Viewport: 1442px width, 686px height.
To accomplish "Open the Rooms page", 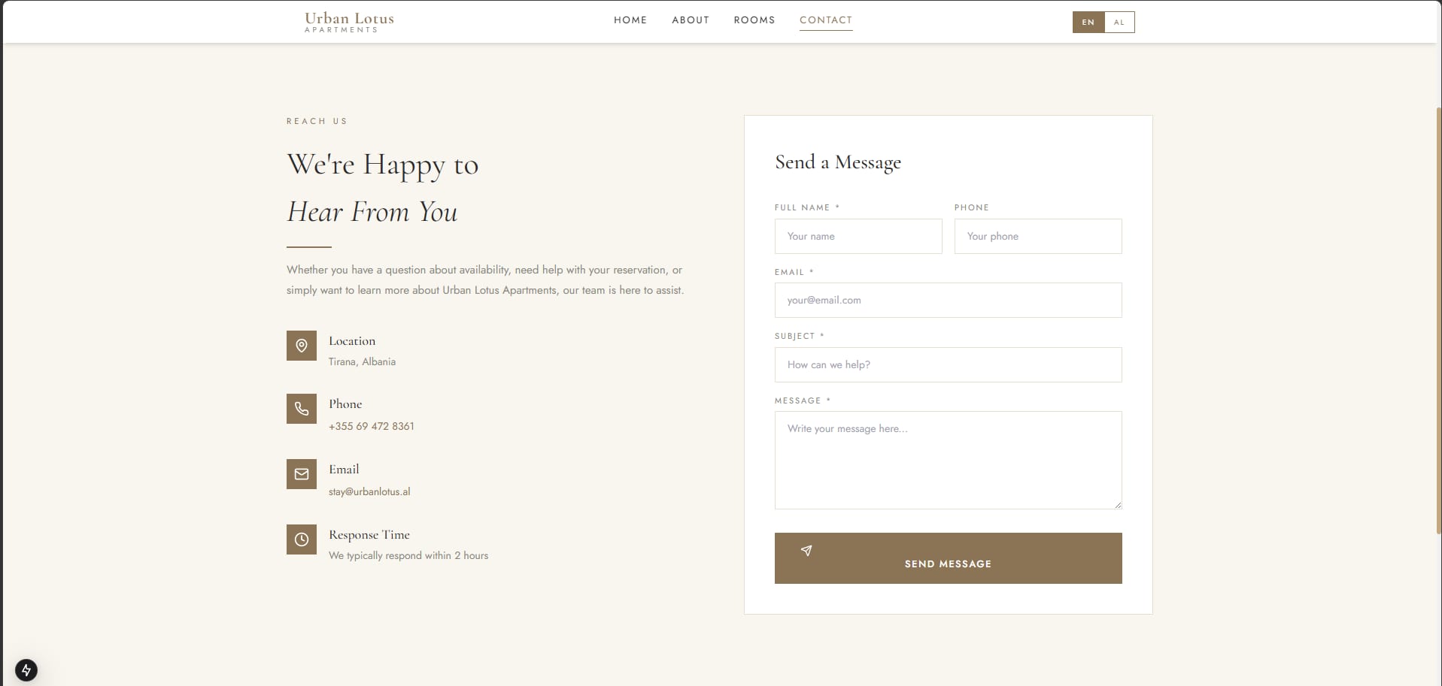I will (x=754, y=20).
